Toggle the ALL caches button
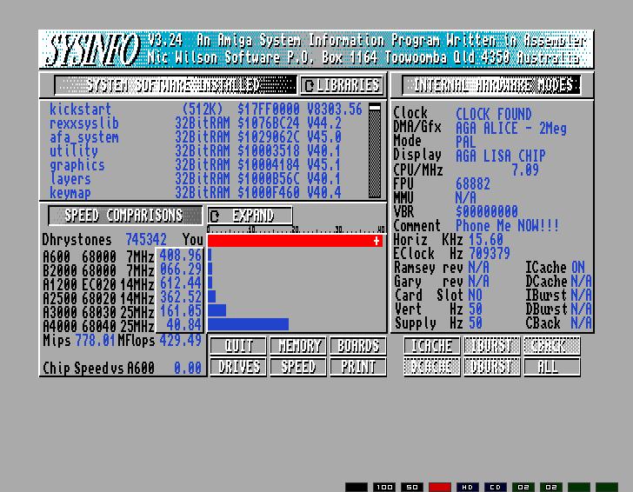 552,367
